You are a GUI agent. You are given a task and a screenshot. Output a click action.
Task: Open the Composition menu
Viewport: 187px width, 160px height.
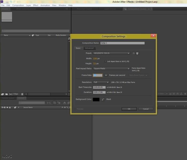[18, 5]
